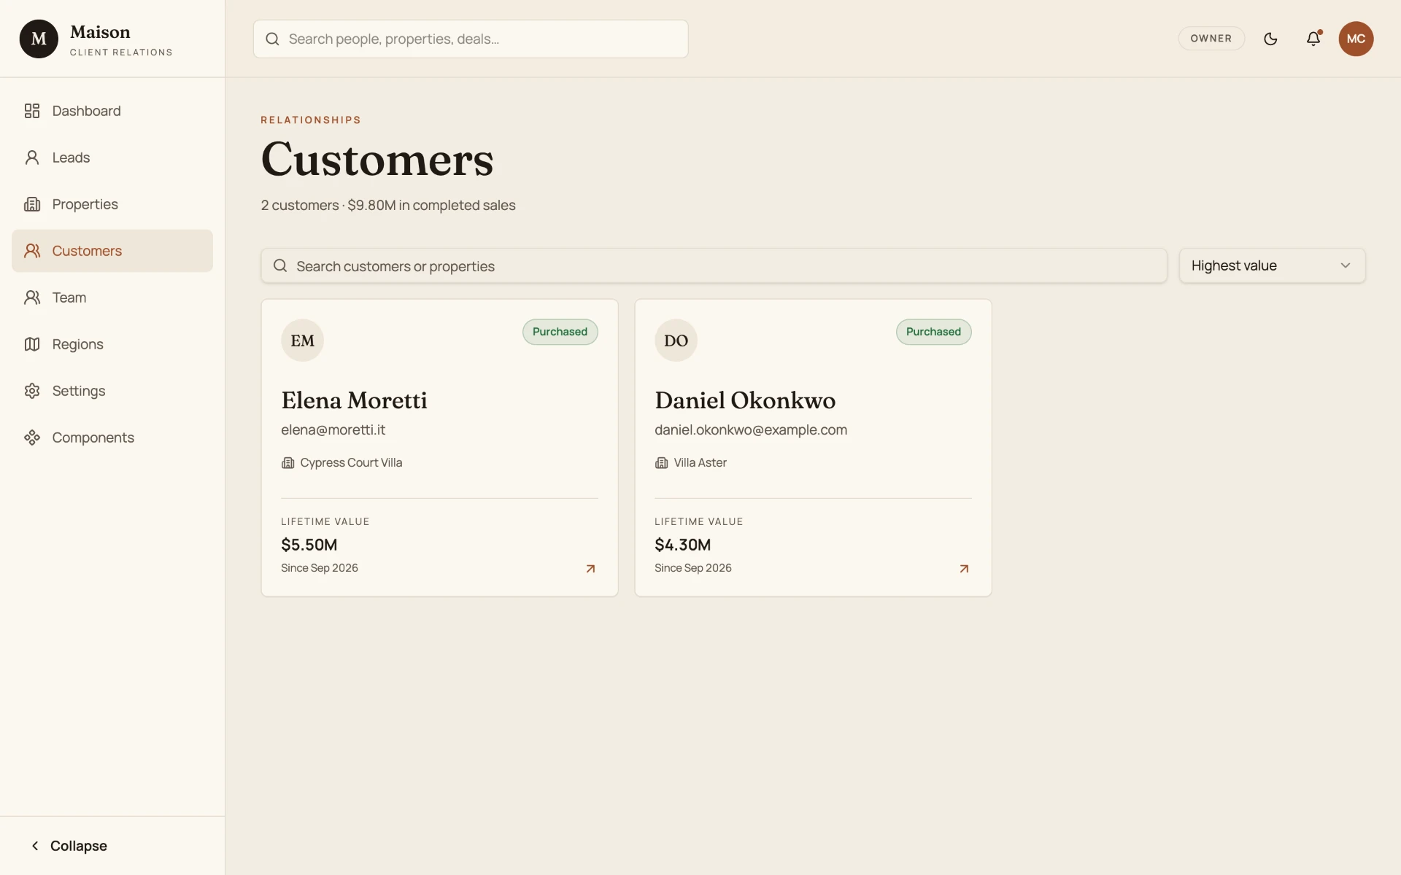Click the Components diamond icon
This screenshot has width=1401, height=875.
pyautogui.click(x=32, y=437)
